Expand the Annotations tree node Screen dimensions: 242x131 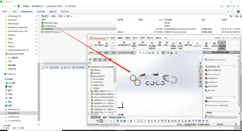click(89, 76)
